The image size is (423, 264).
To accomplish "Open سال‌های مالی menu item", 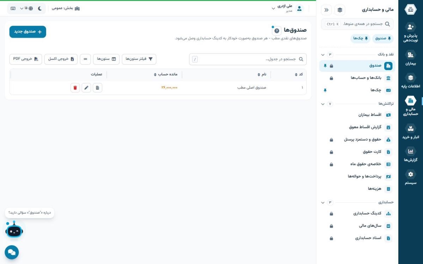I will [357, 226].
